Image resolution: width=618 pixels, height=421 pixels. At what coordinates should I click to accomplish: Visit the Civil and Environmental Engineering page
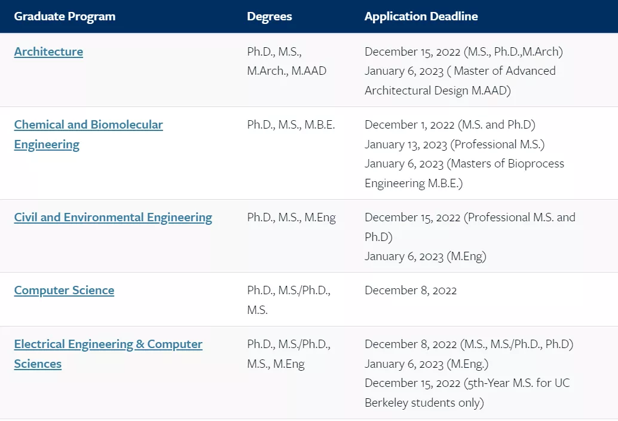point(113,218)
